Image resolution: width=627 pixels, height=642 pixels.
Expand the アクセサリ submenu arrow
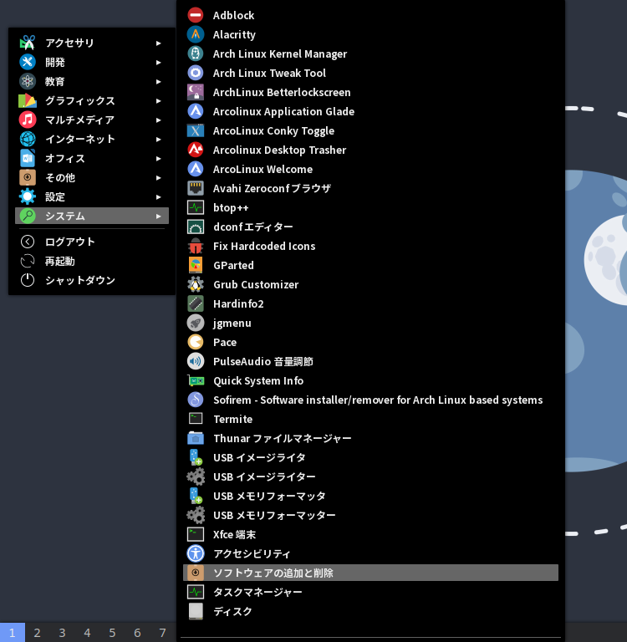(x=159, y=43)
